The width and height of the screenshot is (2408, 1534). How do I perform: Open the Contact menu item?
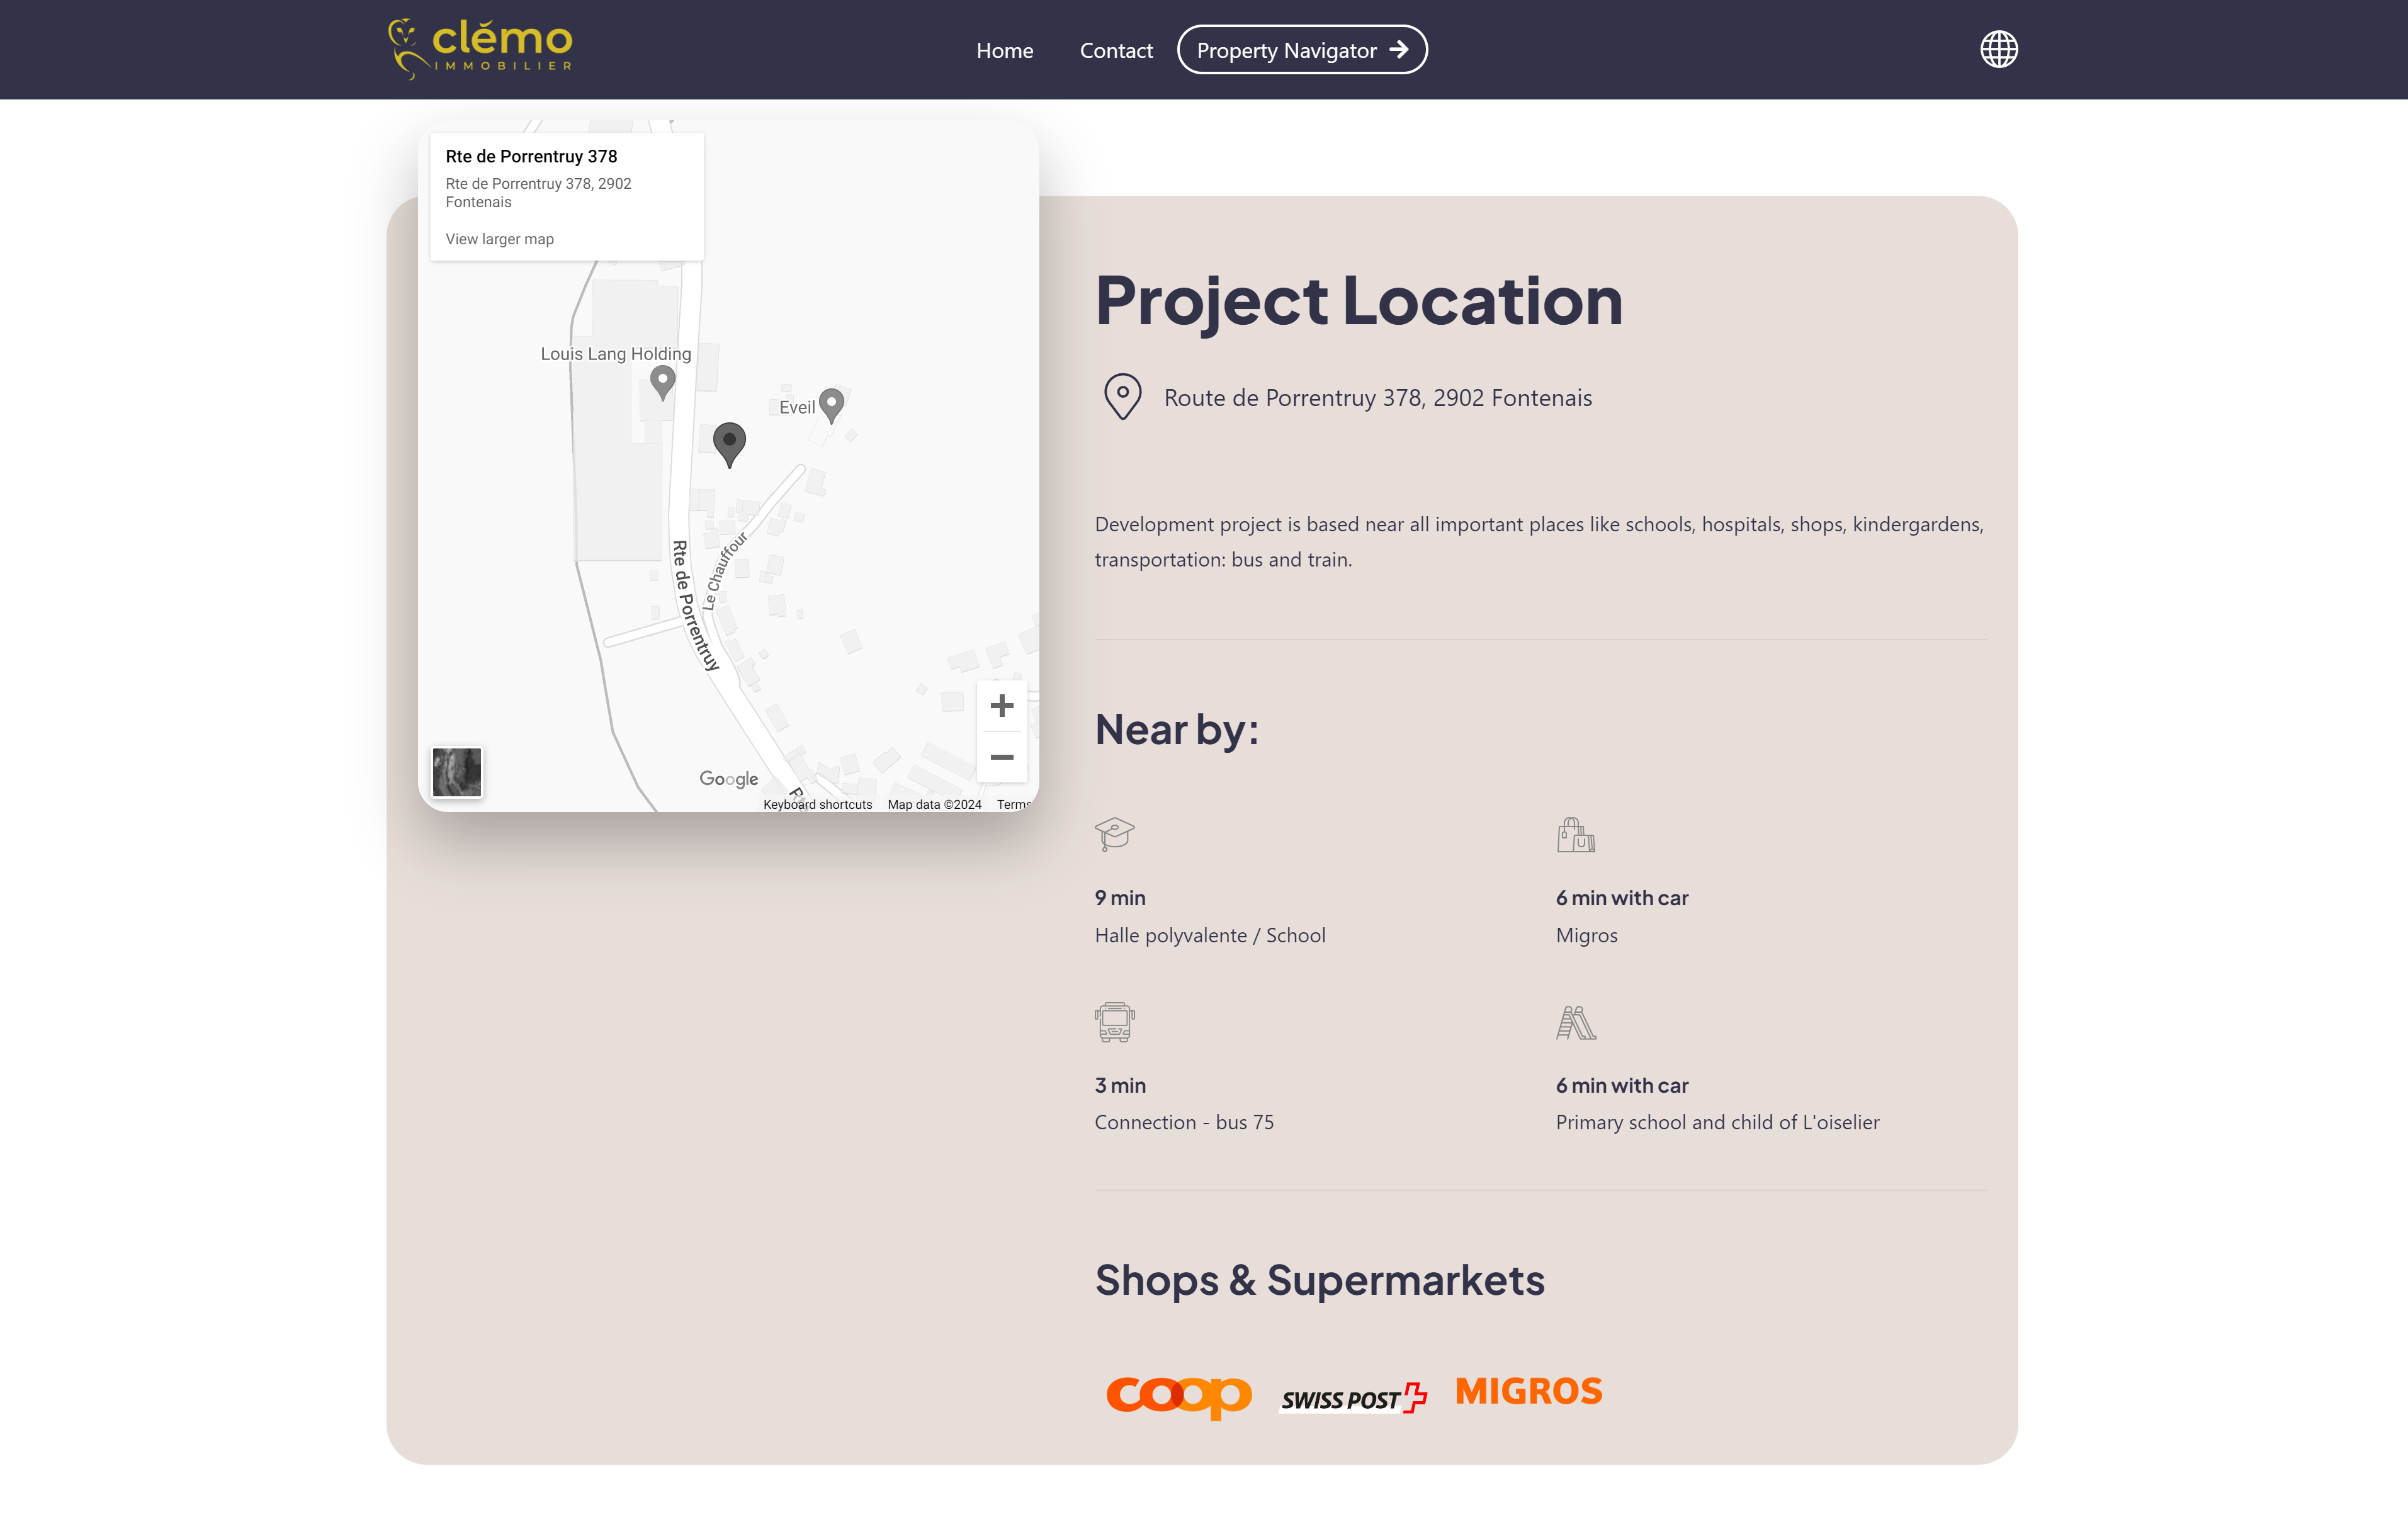[1116, 50]
